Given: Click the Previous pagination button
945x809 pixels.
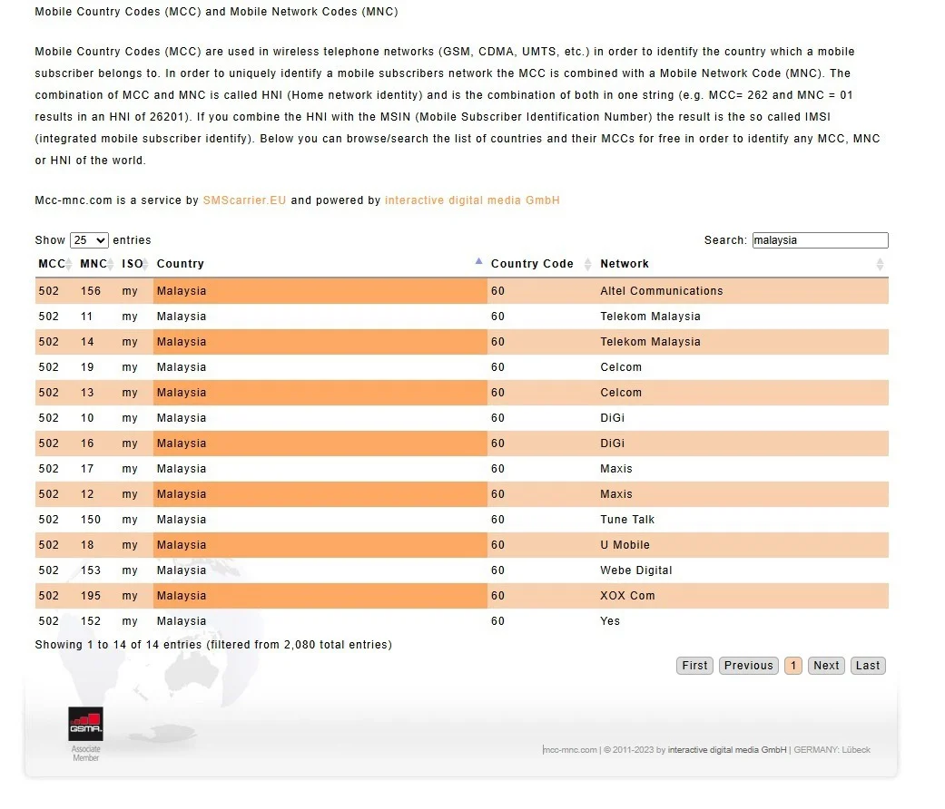Looking at the screenshot, I should 749,666.
